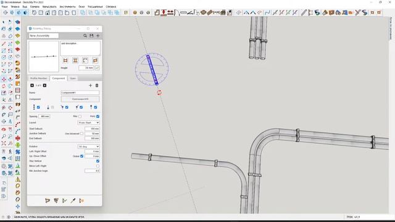The height and width of the screenshot is (222, 395).
Task: Open the Инструменты menu
Action: click(67, 7)
